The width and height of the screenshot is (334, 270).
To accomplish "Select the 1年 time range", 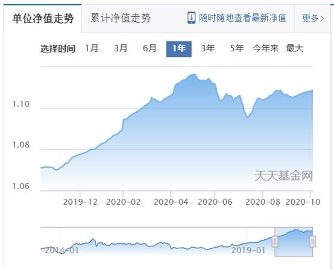I will [178, 49].
